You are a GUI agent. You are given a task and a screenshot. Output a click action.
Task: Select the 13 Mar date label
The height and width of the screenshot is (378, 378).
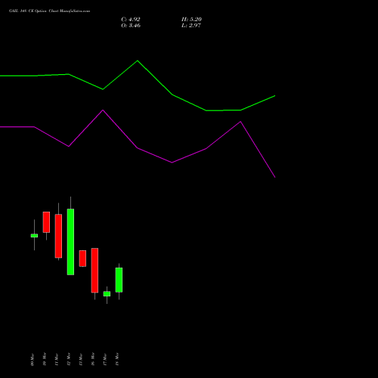tap(81, 359)
